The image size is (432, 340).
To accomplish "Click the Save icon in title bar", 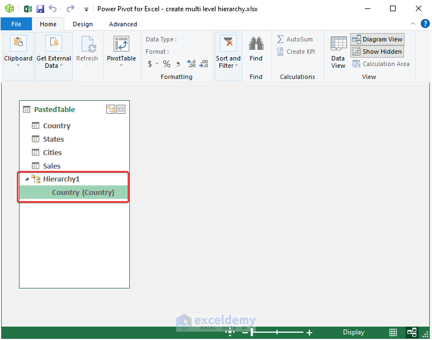I will tap(40, 9).
